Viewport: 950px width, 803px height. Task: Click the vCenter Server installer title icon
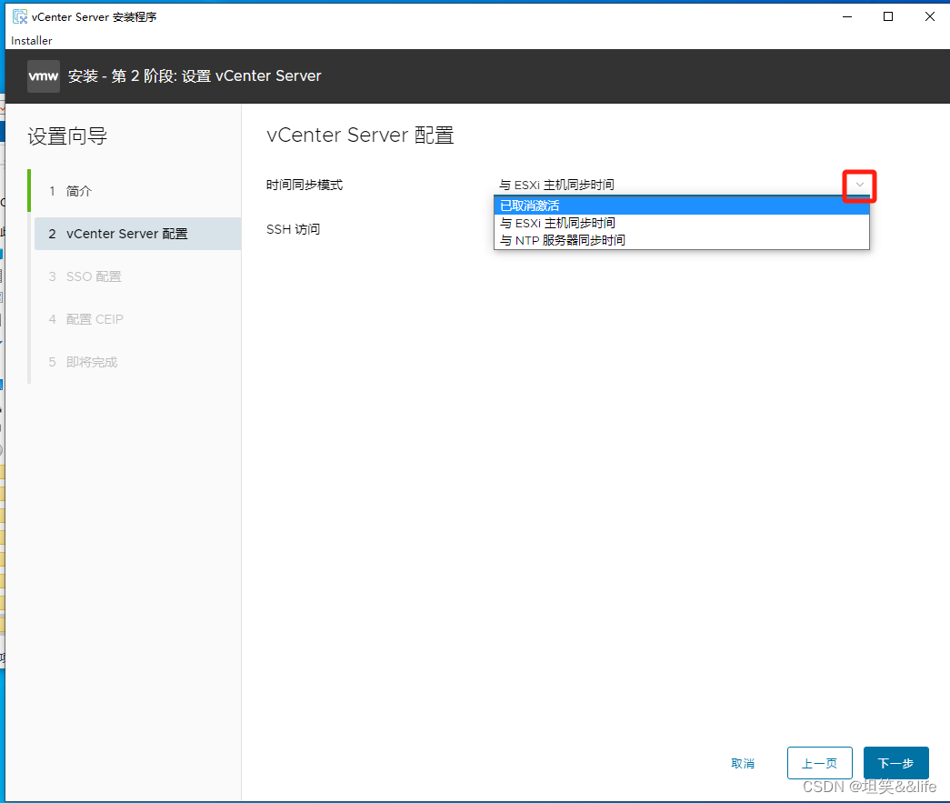[20, 17]
